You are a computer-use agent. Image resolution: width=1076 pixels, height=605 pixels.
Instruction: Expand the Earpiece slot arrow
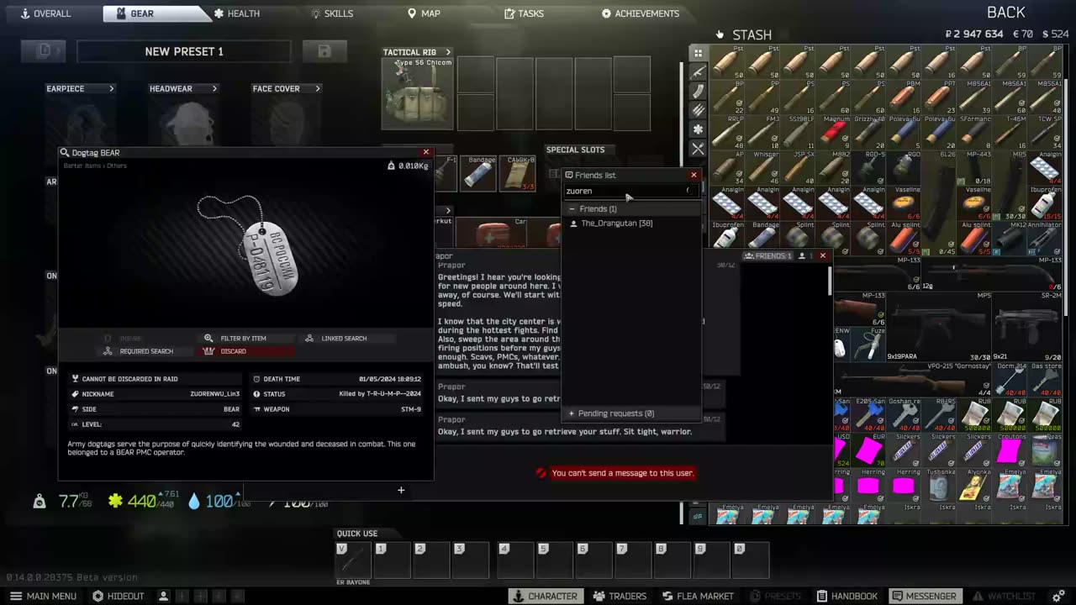coord(111,88)
